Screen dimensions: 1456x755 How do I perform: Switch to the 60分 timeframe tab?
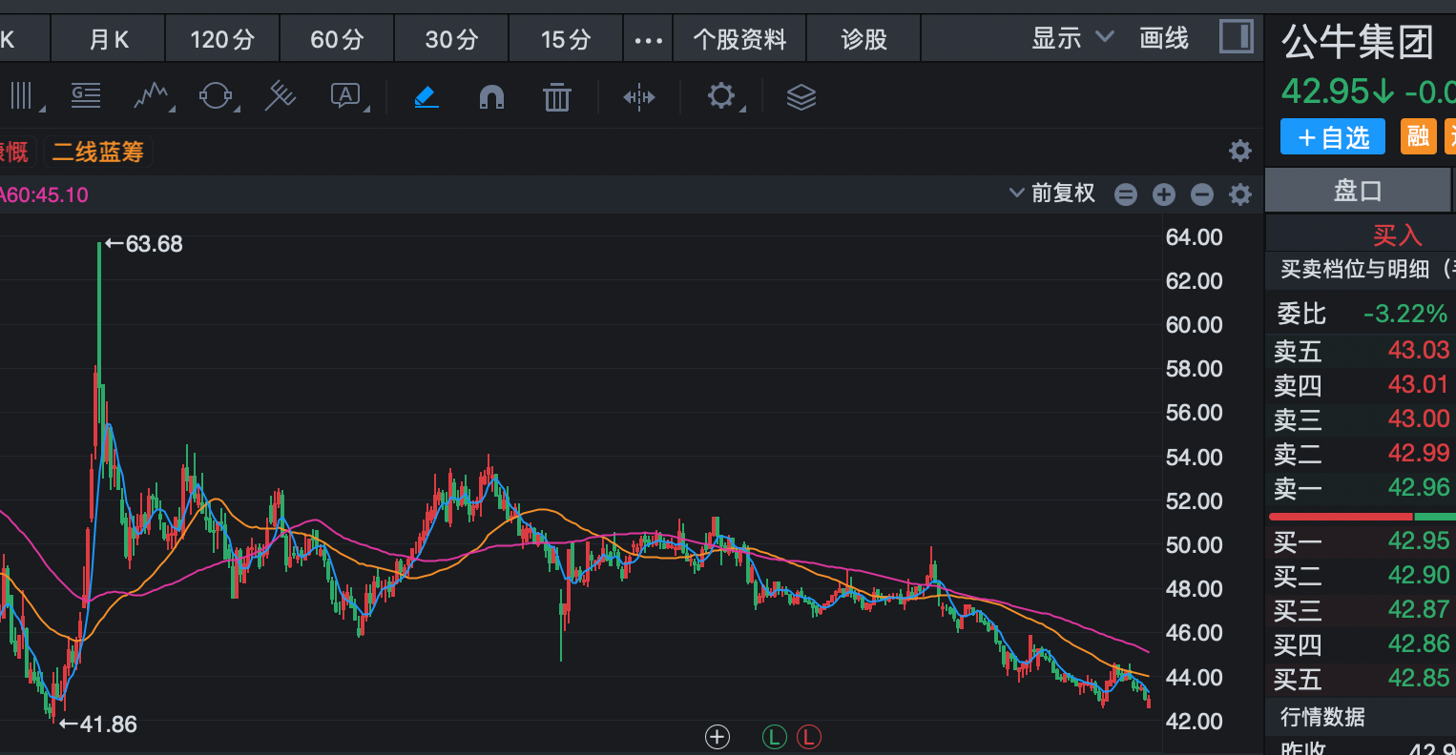[337, 40]
